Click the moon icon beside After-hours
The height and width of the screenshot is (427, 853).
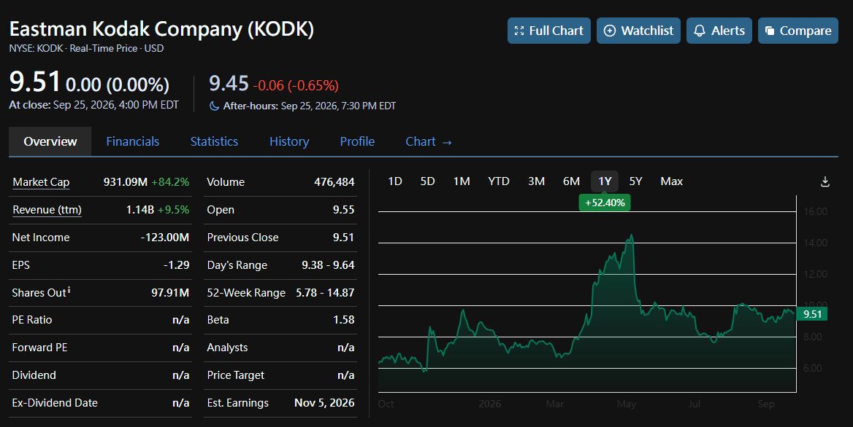point(214,106)
